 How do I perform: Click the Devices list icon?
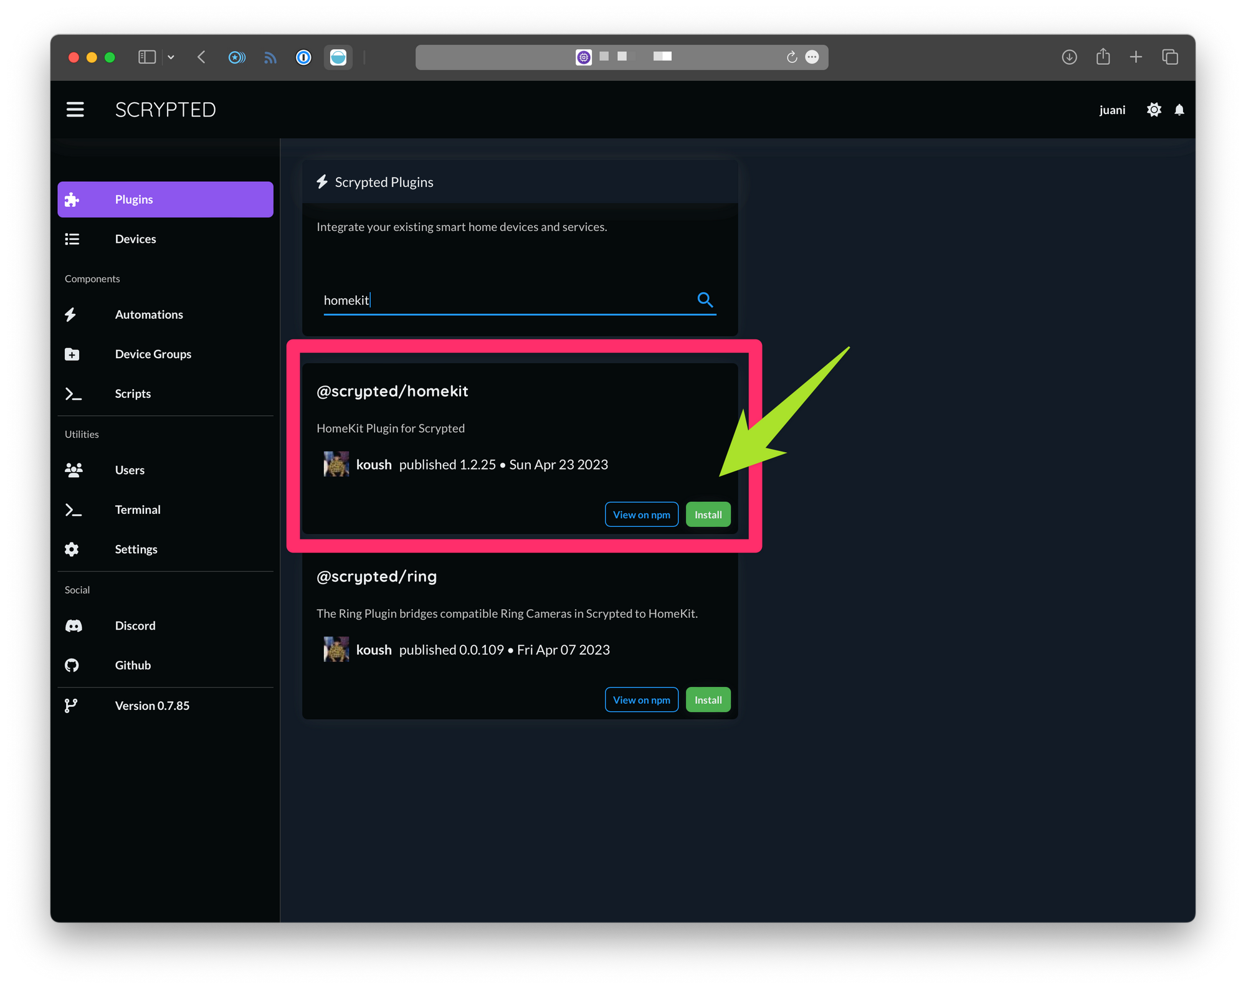(72, 239)
